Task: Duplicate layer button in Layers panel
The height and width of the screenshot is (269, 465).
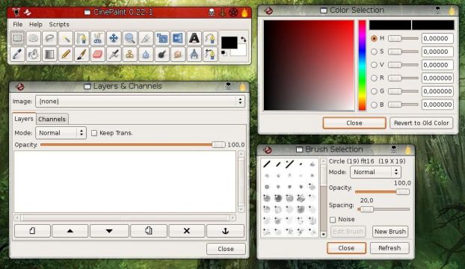Action: click(149, 231)
